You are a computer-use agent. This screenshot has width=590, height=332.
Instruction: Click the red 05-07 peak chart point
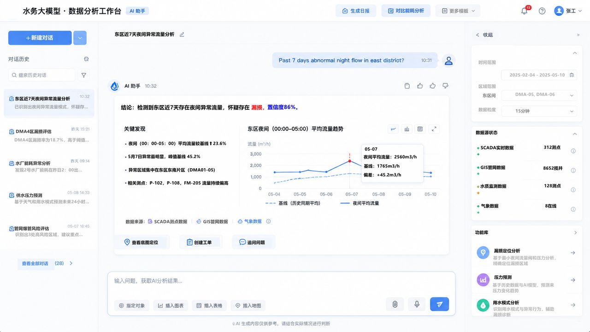(x=349, y=161)
